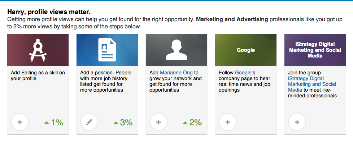Click the plus button to join the iStrategy group
The height and width of the screenshot is (143, 353).
(x=297, y=122)
